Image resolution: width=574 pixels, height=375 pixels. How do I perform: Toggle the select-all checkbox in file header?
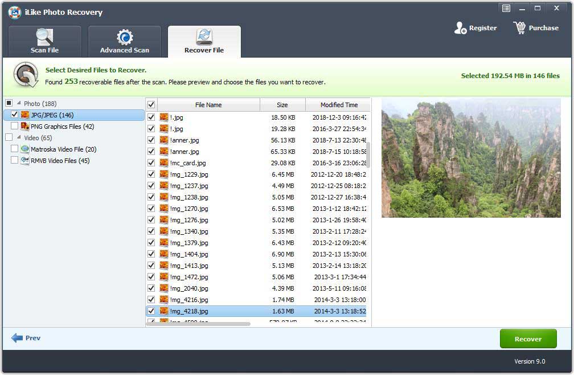151,105
